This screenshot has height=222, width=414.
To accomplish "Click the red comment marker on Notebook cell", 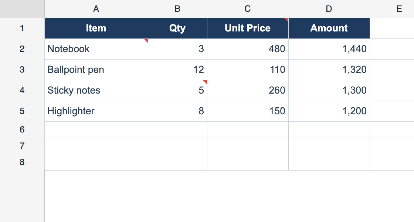I will pos(146,40).
